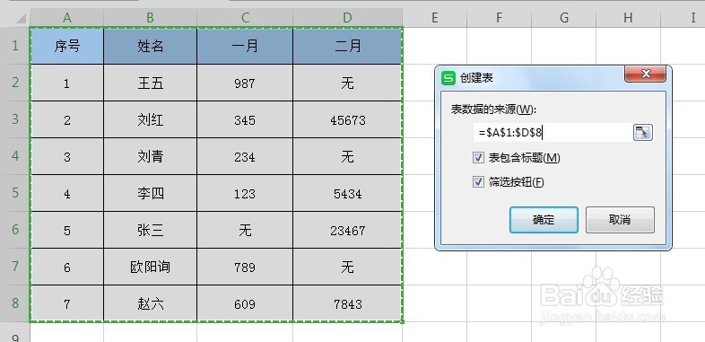
Task: Select row 5 header
Action: click(15, 193)
